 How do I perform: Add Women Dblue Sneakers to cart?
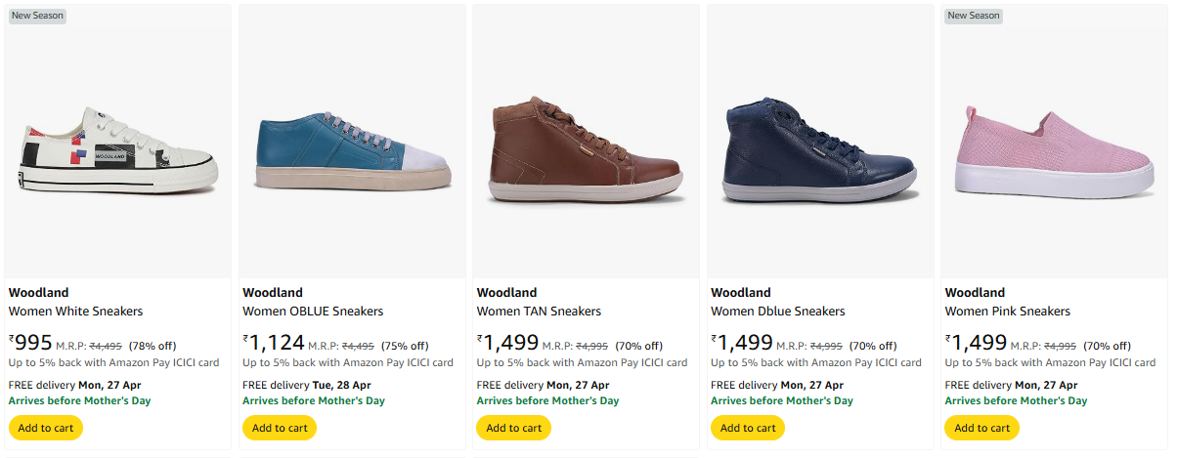[748, 428]
